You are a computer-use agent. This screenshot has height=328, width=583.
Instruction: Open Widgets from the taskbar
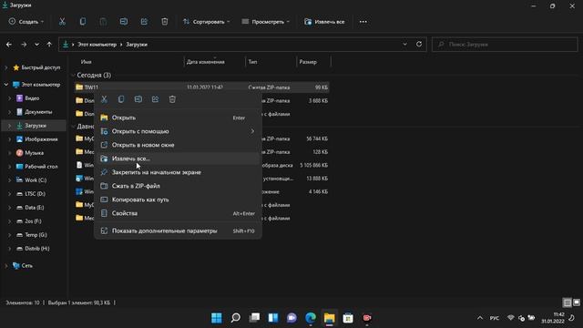[x=273, y=318]
